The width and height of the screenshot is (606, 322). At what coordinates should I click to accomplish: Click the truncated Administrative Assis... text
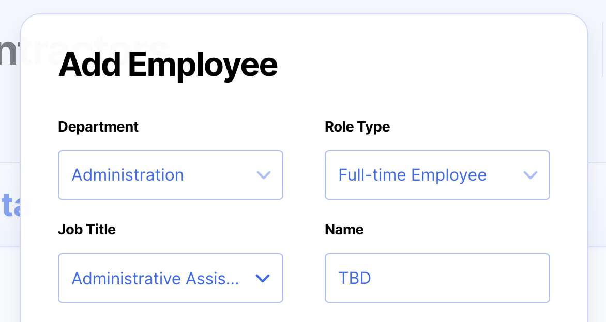click(x=155, y=279)
